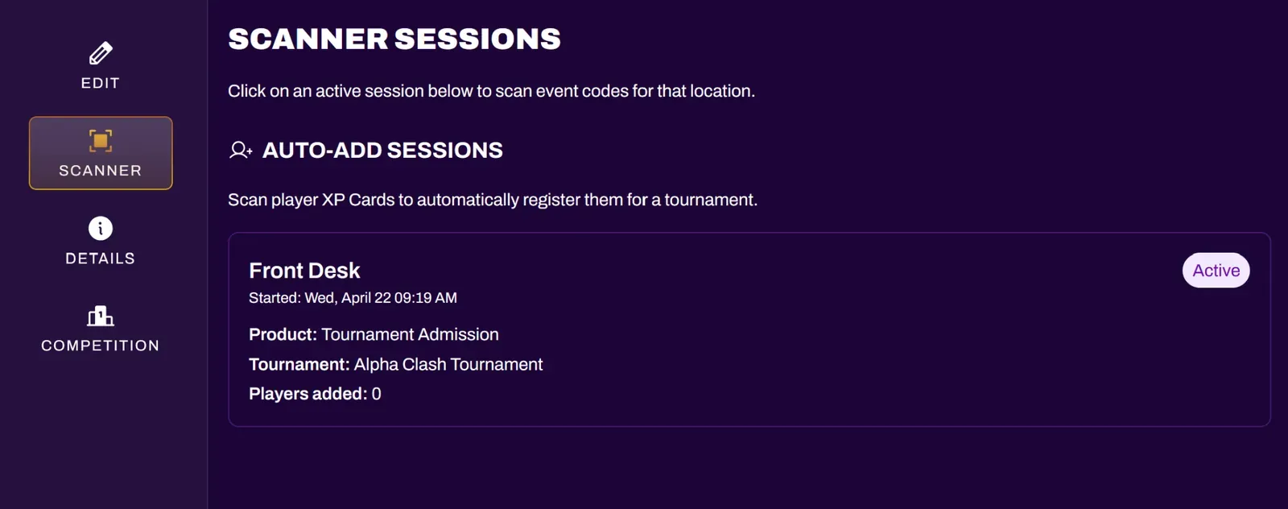Image resolution: width=1288 pixels, height=509 pixels.
Task: Click the Auto-Add Sessions section heading
Action: [382, 151]
